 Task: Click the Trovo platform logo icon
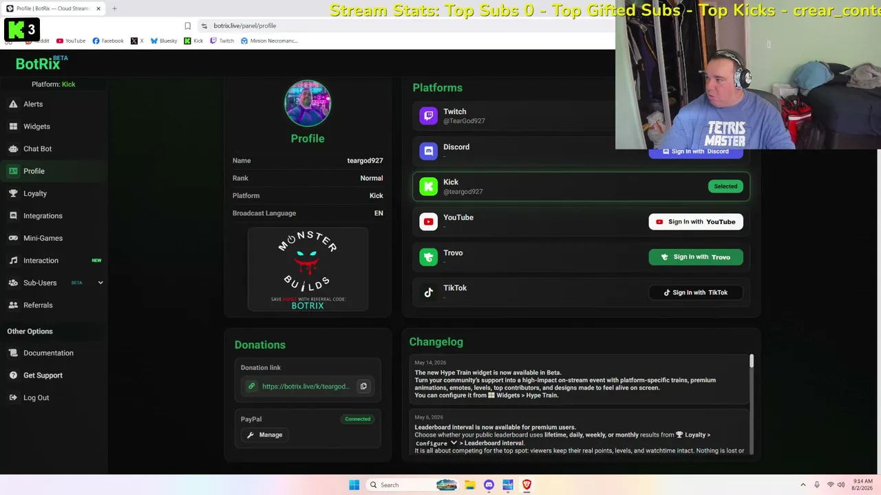428,257
